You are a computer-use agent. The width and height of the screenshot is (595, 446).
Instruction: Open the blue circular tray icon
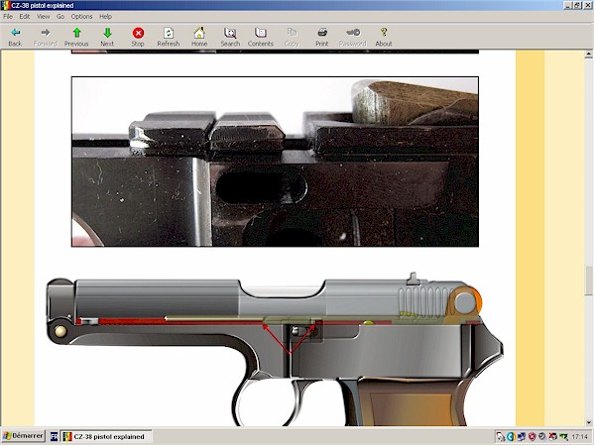click(511, 436)
